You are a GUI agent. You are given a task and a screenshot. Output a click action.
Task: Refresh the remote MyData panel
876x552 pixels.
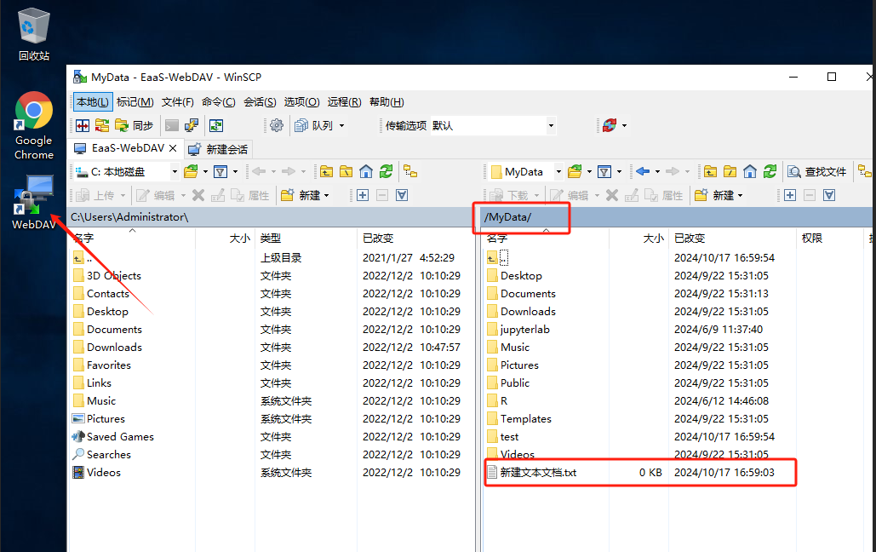pyautogui.click(x=770, y=171)
